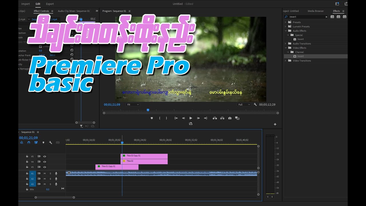Screen dimensions: 366x206
Task: Click the filter icon in Effect Controls
Action: (x=81, y=126)
